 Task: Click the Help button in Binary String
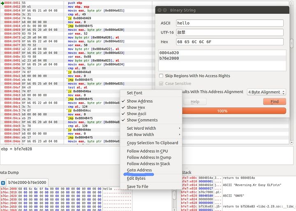pos(195,102)
